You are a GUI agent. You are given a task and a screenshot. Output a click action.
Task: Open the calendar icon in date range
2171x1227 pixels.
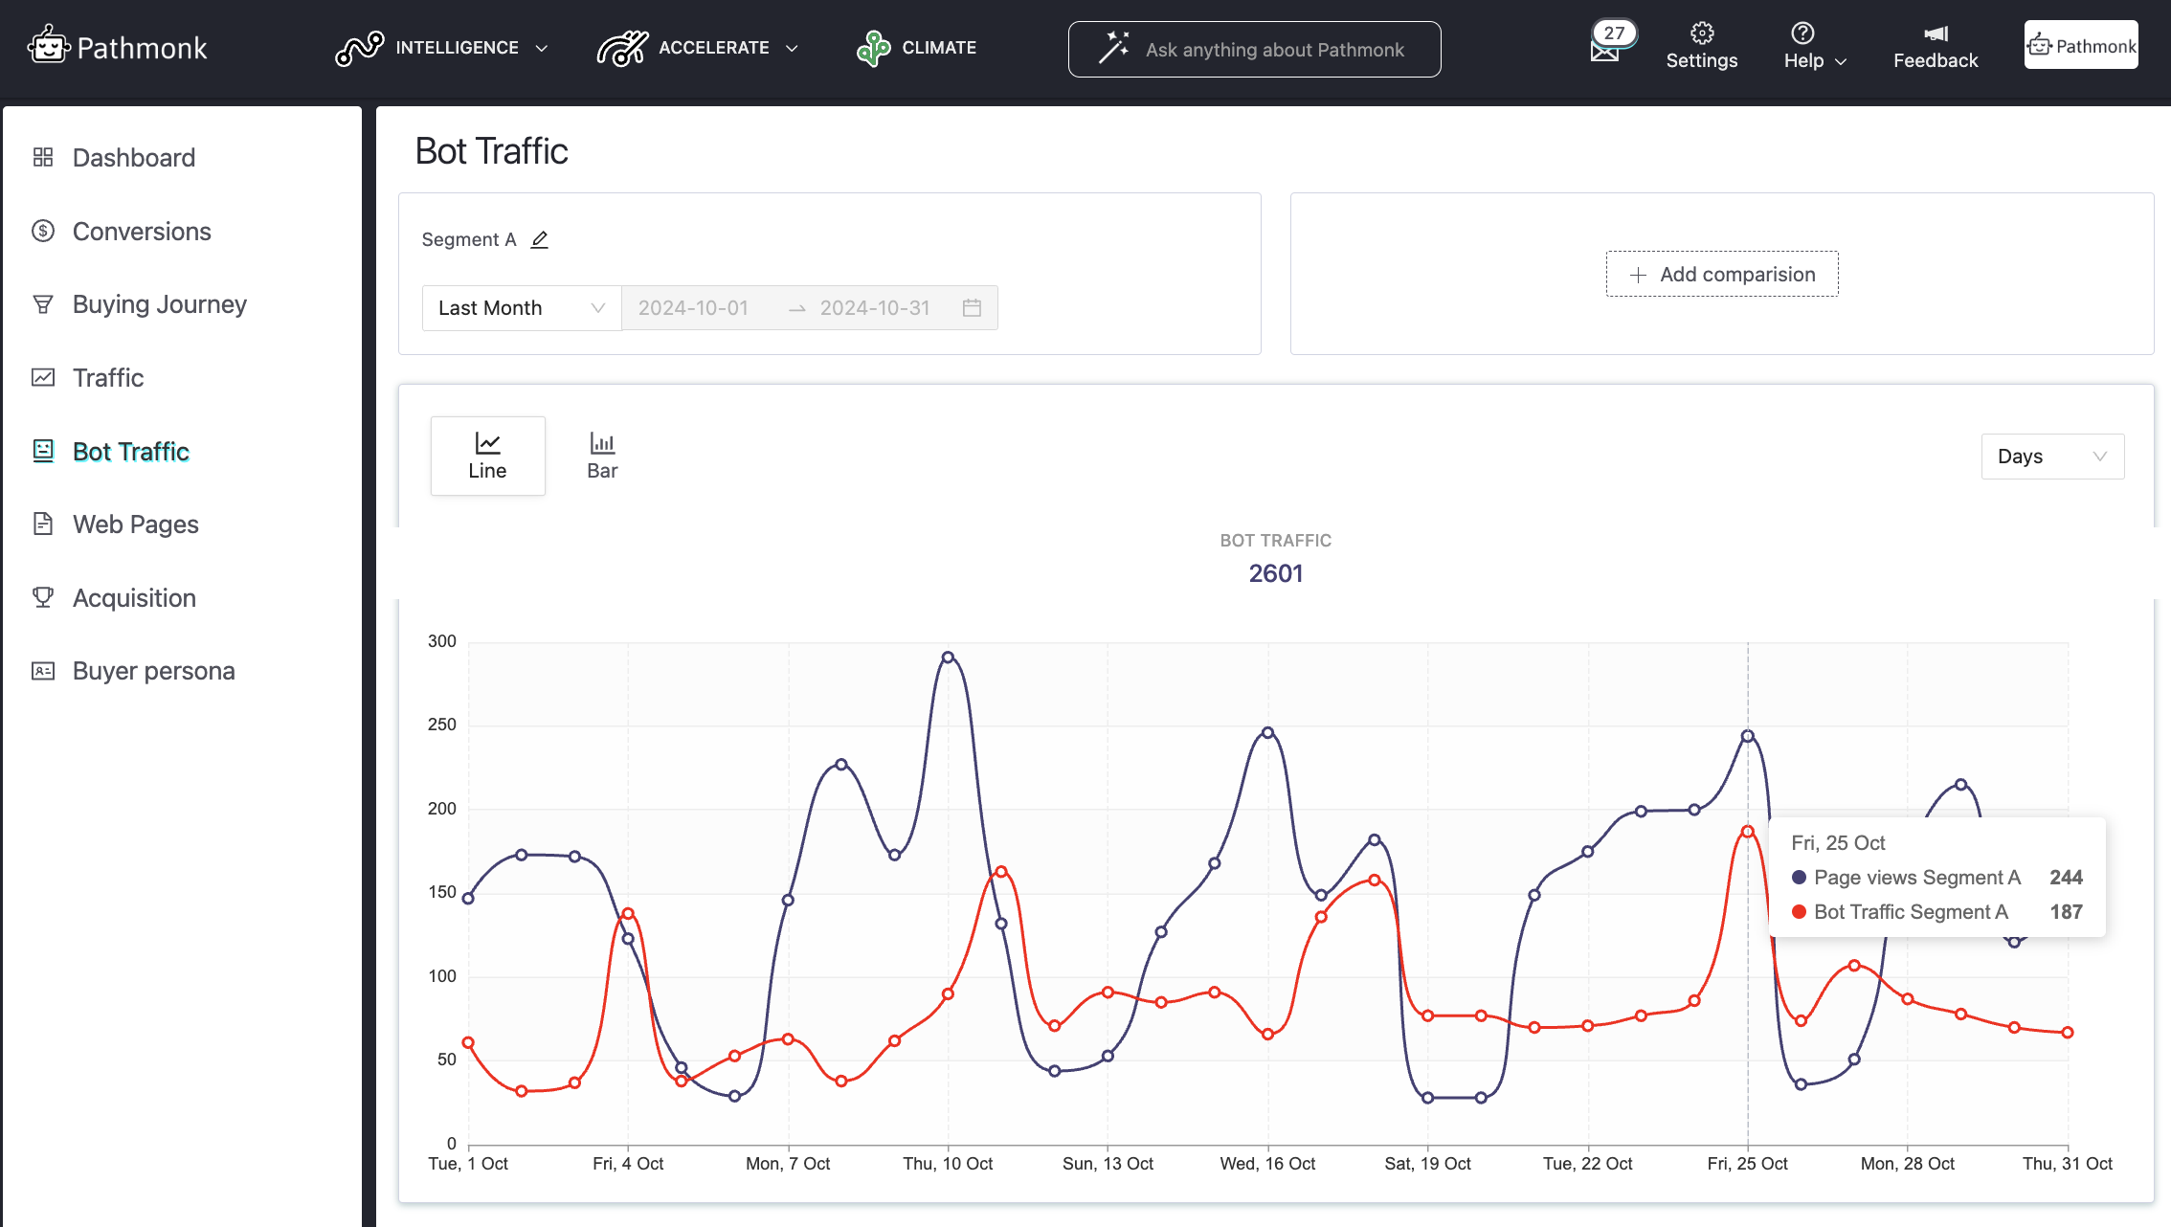972,308
